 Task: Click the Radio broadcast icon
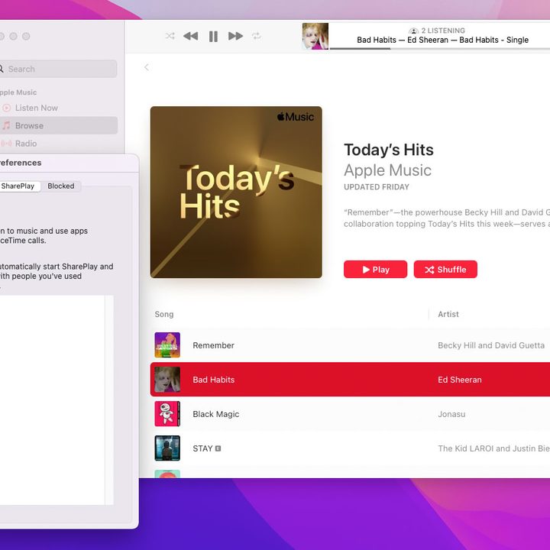click(x=6, y=144)
